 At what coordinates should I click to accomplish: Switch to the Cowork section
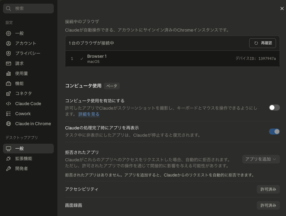click(28, 114)
